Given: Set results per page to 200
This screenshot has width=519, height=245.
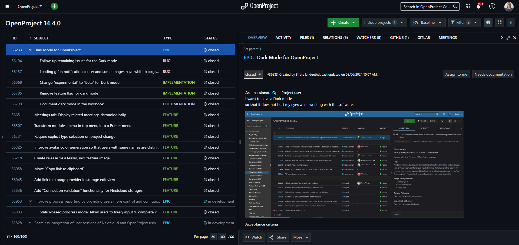Looking at the screenshot, I should (x=231, y=237).
